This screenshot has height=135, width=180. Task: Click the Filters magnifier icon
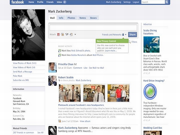click(x=129, y=42)
